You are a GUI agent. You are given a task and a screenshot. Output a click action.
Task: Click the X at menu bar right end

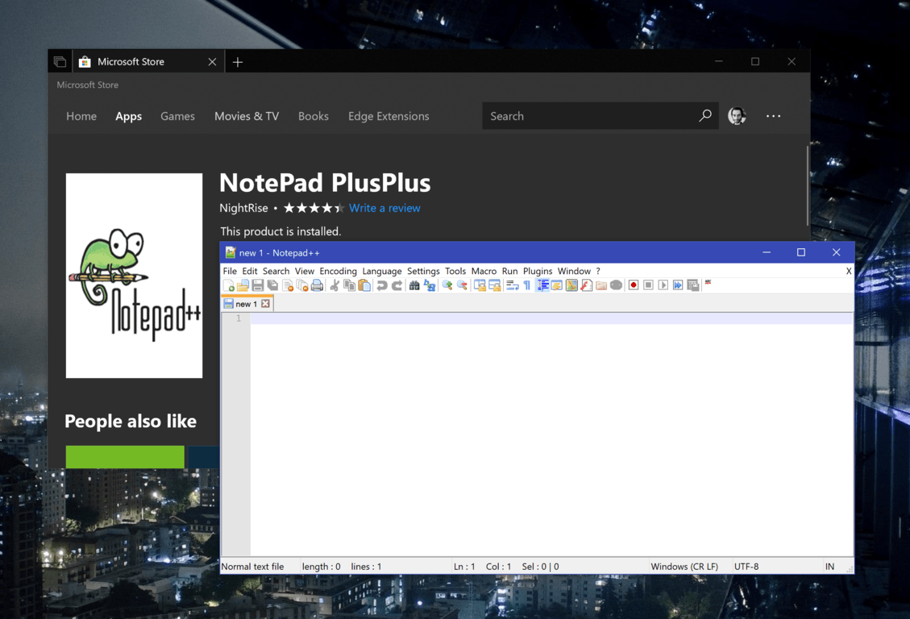pos(849,271)
